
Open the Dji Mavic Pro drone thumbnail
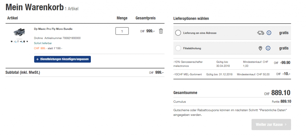(x=19, y=36)
